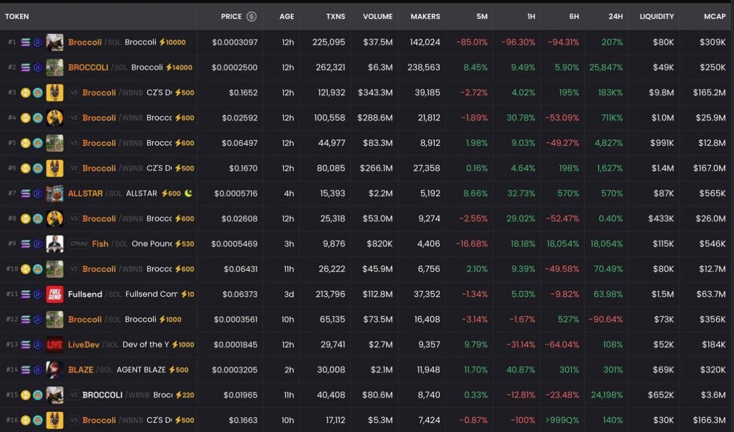Click the CPMM badge on the Fish row
The width and height of the screenshot is (734, 432).
pos(79,244)
